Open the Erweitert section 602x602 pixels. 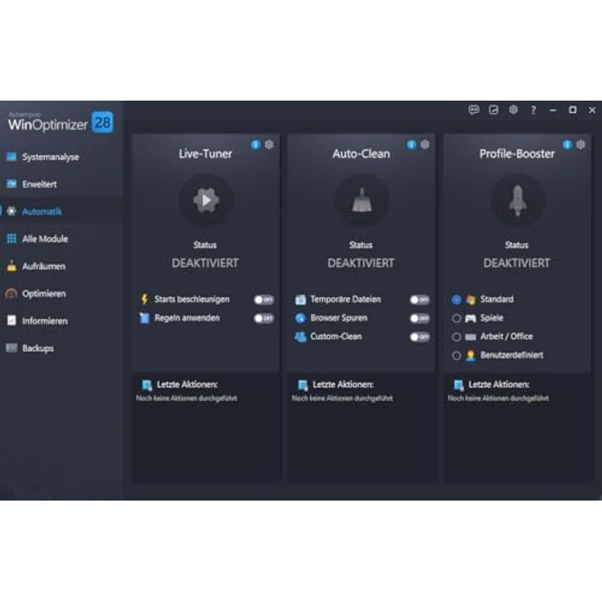click(61, 184)
